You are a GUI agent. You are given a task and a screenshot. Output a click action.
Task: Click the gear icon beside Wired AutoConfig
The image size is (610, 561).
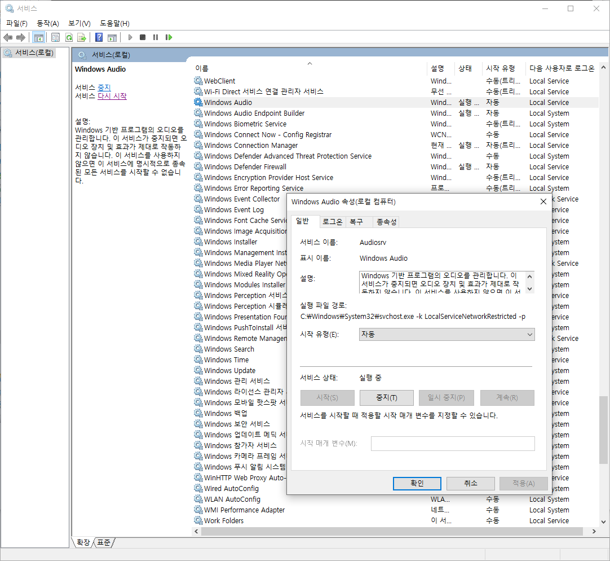[x=198, y=488]
